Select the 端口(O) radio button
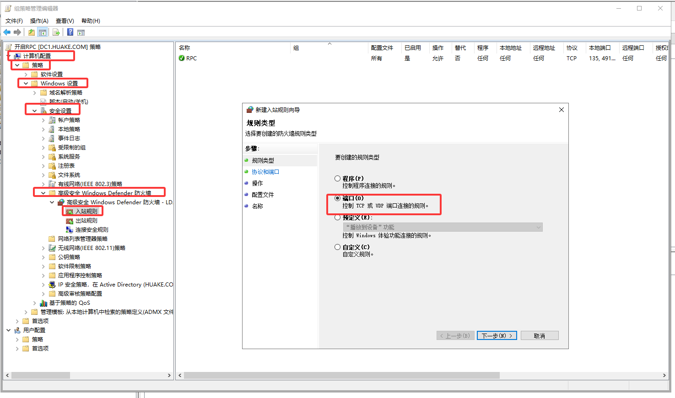The image size is (675, 398). click(x=337, y=198)
